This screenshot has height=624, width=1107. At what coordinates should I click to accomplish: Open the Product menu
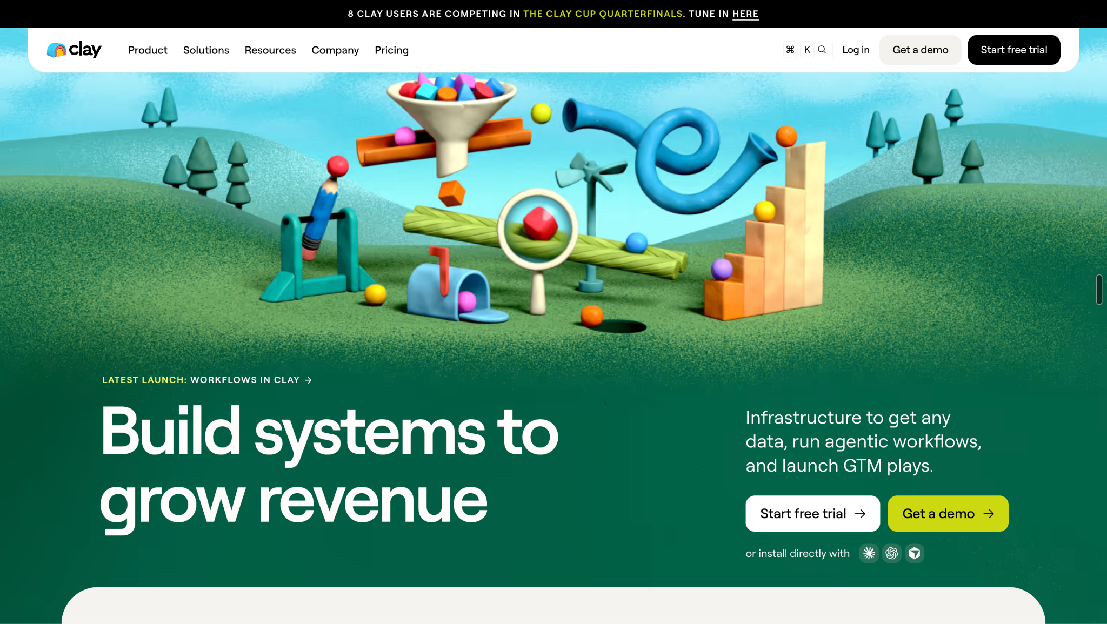point(148,50)
